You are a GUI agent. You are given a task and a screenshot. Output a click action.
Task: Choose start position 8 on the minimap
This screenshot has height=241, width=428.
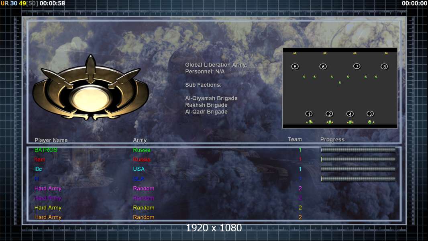(x=384, y=67)
